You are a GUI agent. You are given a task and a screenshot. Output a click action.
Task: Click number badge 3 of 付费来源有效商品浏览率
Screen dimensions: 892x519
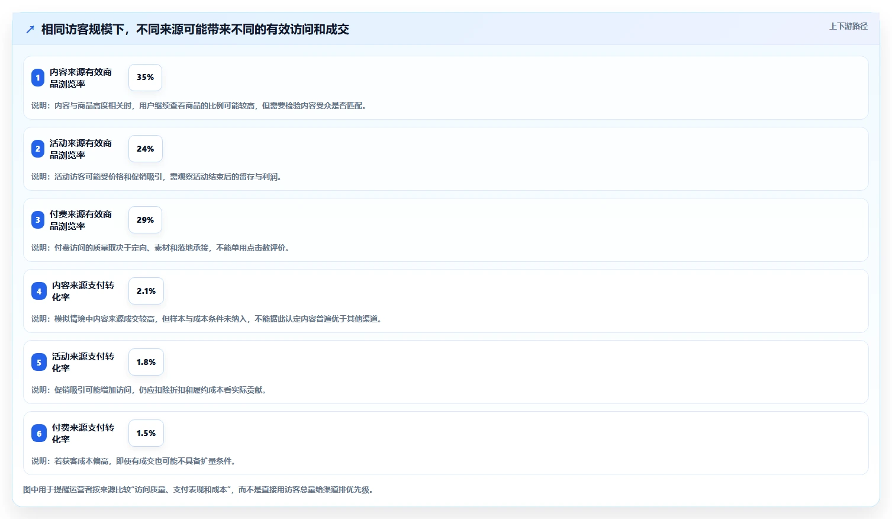tap(38, 220)
